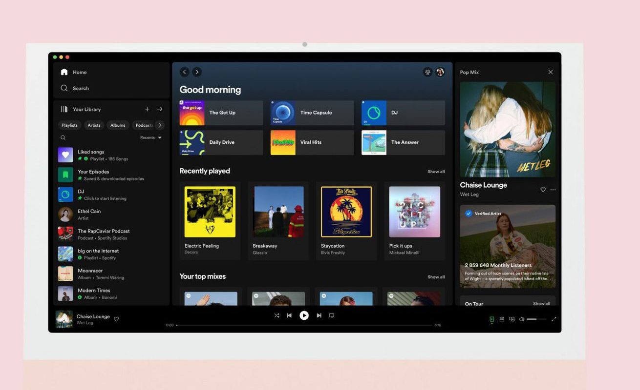The width and height of the screenshot is (640, 390).
Task: Open Your Episodes in the library
Action: [x=111, y=175]
